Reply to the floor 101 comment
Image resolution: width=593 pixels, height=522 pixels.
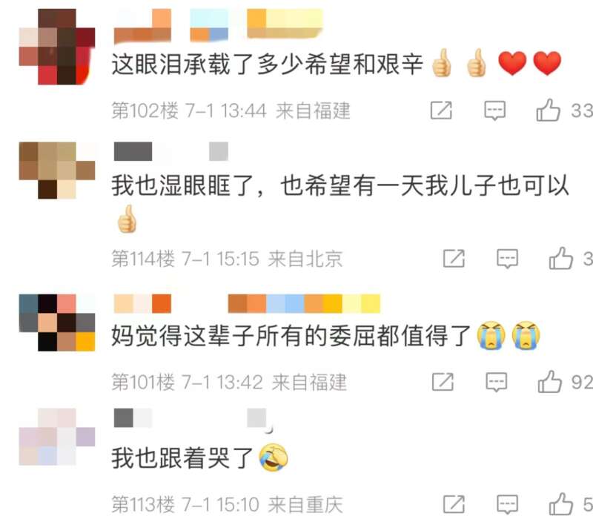[x=496, y=382]
